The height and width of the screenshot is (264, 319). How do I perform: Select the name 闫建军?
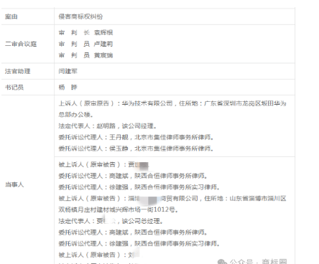click(x=68, y=71)
